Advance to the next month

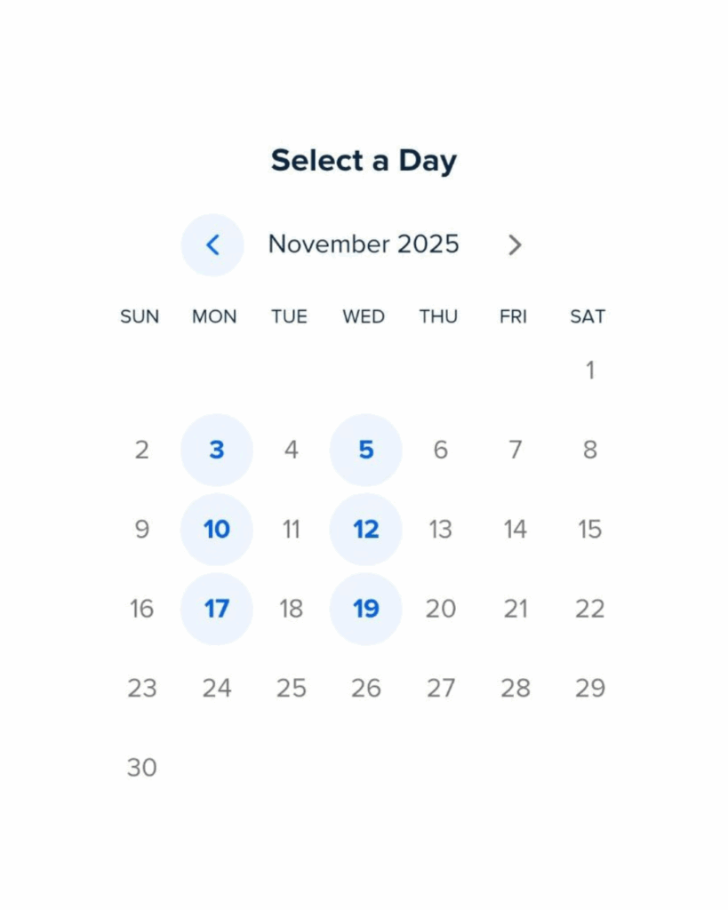click(515, 244)
